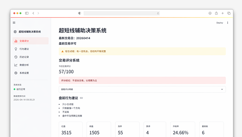The width and height of the screenshot is (242, 137).
Task: Click the clock icon of 历史记录
Action: (16, 57)
